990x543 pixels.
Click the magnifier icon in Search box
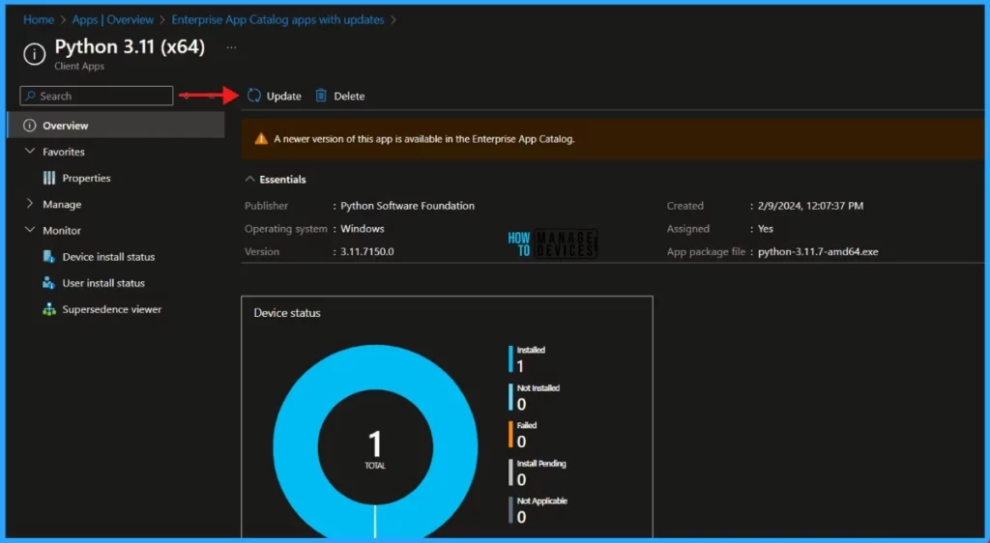[30, 96]
